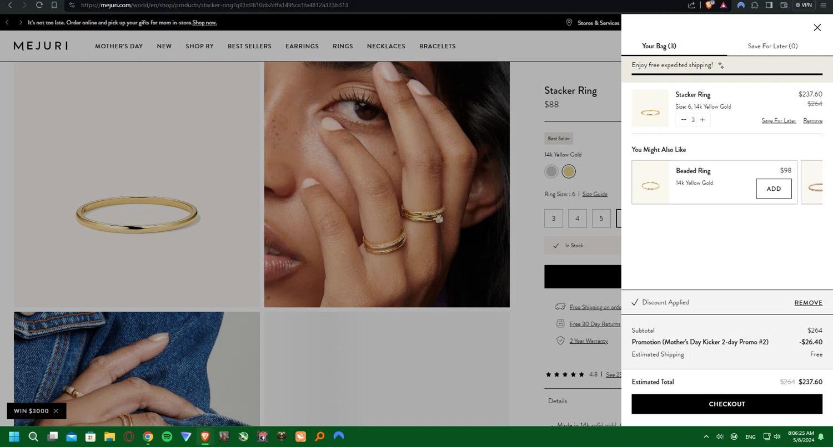
Task: Click Shop now link in banner
Action: point(204,23)
